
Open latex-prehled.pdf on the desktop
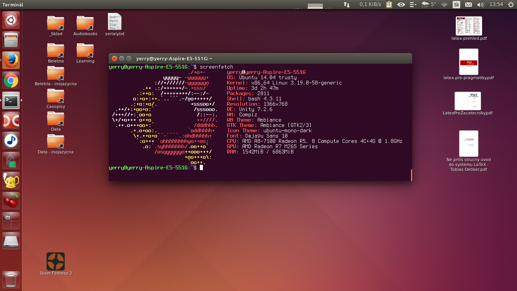469,28
